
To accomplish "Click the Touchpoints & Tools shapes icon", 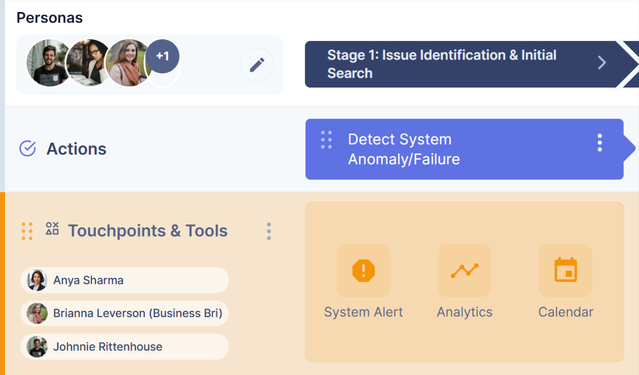I will (x=52, y=228).
